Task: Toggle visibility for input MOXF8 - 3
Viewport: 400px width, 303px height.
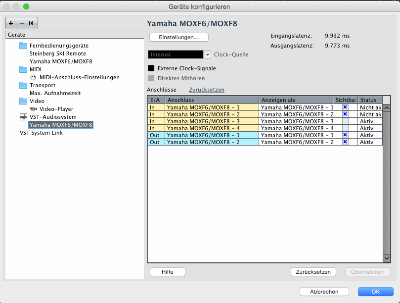Action: coord(345,121)
